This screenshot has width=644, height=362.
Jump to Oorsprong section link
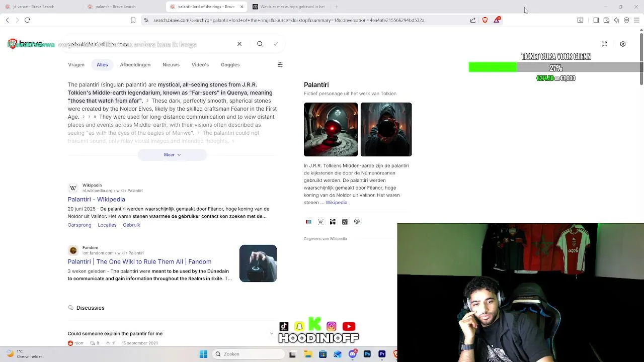pos(79,225)
